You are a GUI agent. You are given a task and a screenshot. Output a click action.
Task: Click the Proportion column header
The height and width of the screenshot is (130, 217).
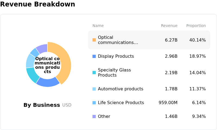196,26
